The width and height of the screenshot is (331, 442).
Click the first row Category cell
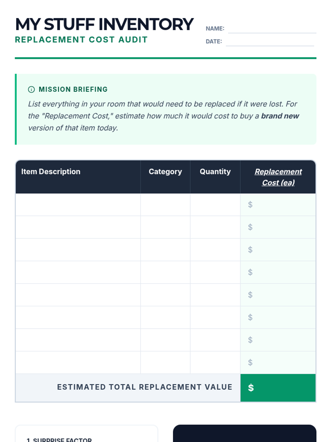[165, 205]
